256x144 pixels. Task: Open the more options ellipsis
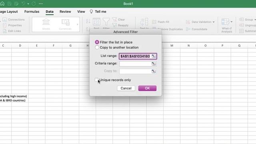(x=41, y=4)
